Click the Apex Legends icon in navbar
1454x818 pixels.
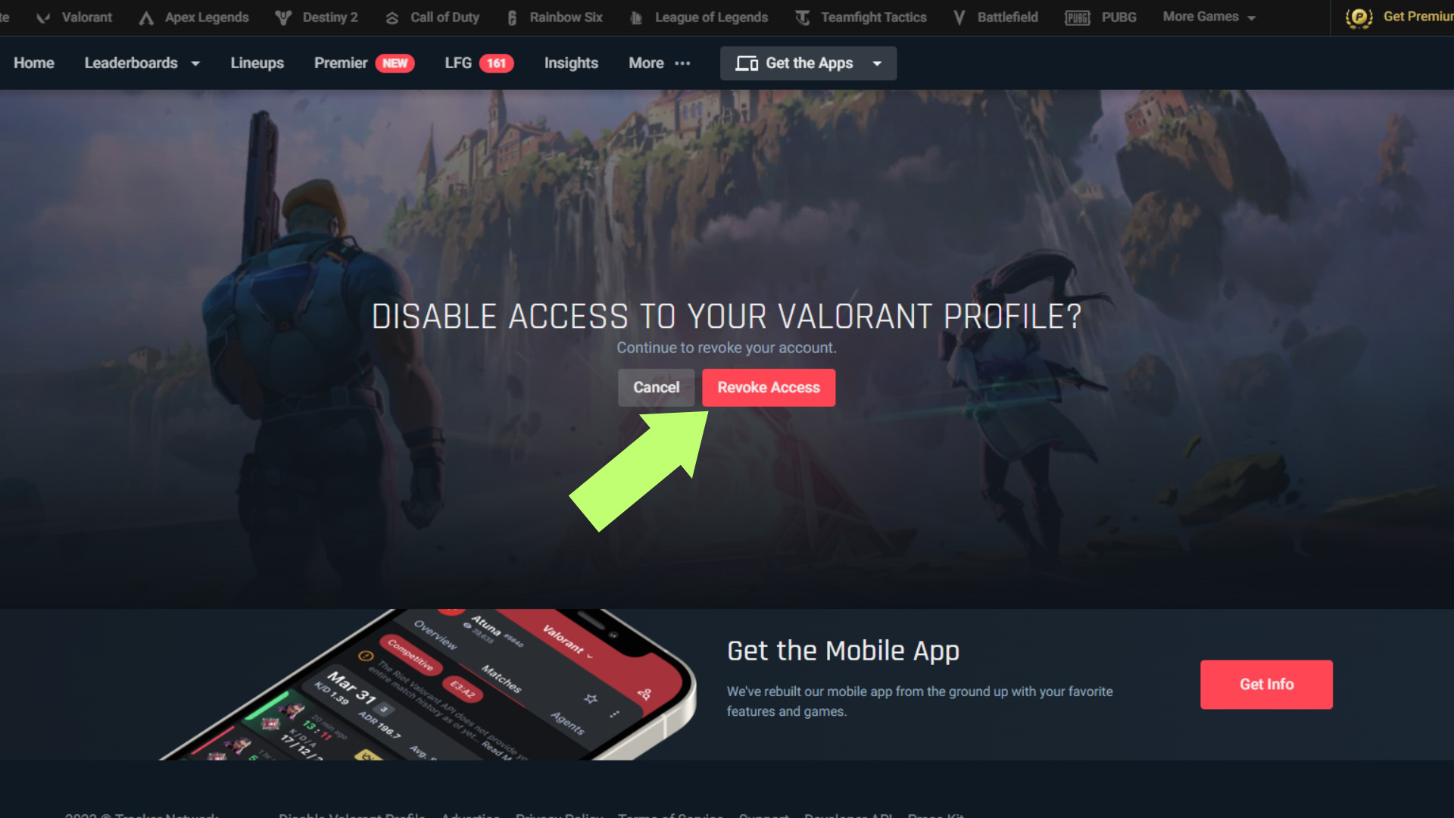pos(146,16)
